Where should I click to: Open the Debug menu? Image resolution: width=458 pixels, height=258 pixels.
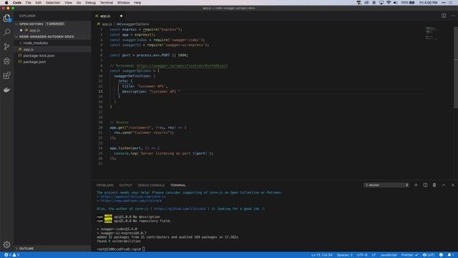coord(90,3)
